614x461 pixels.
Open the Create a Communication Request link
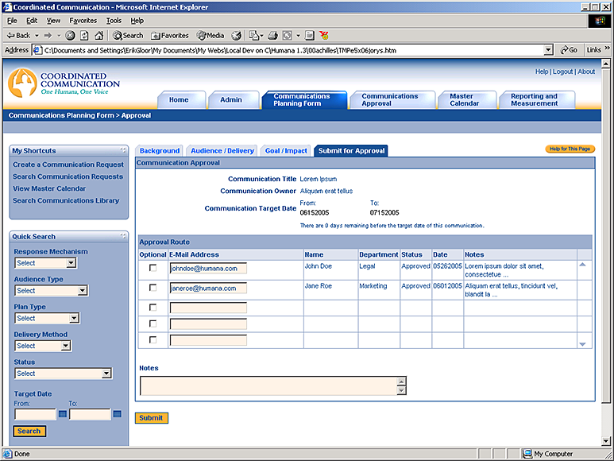click(68, 165)
